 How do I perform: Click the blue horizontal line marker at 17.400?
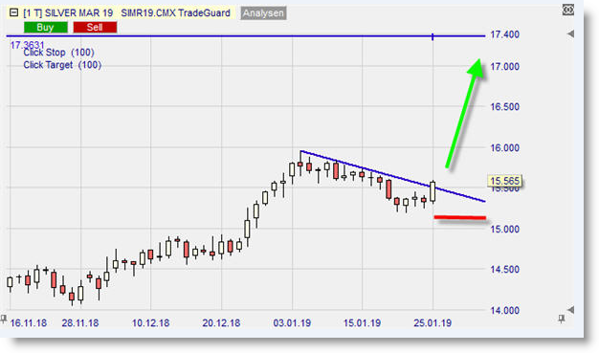(433, 36)
